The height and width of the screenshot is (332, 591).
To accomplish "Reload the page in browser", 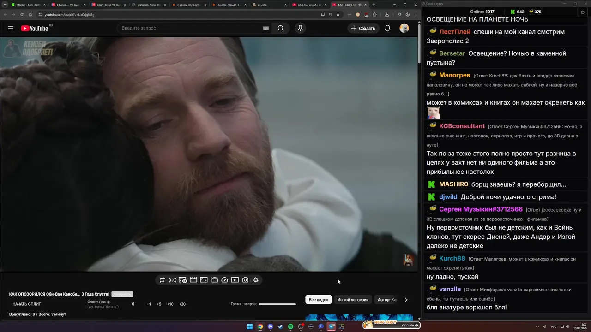I will 22,14.
